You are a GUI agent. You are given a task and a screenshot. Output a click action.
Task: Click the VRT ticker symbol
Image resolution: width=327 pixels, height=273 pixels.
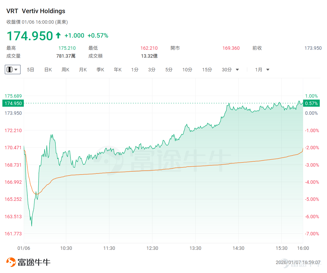pyautogui.click(x=12, y=11)
